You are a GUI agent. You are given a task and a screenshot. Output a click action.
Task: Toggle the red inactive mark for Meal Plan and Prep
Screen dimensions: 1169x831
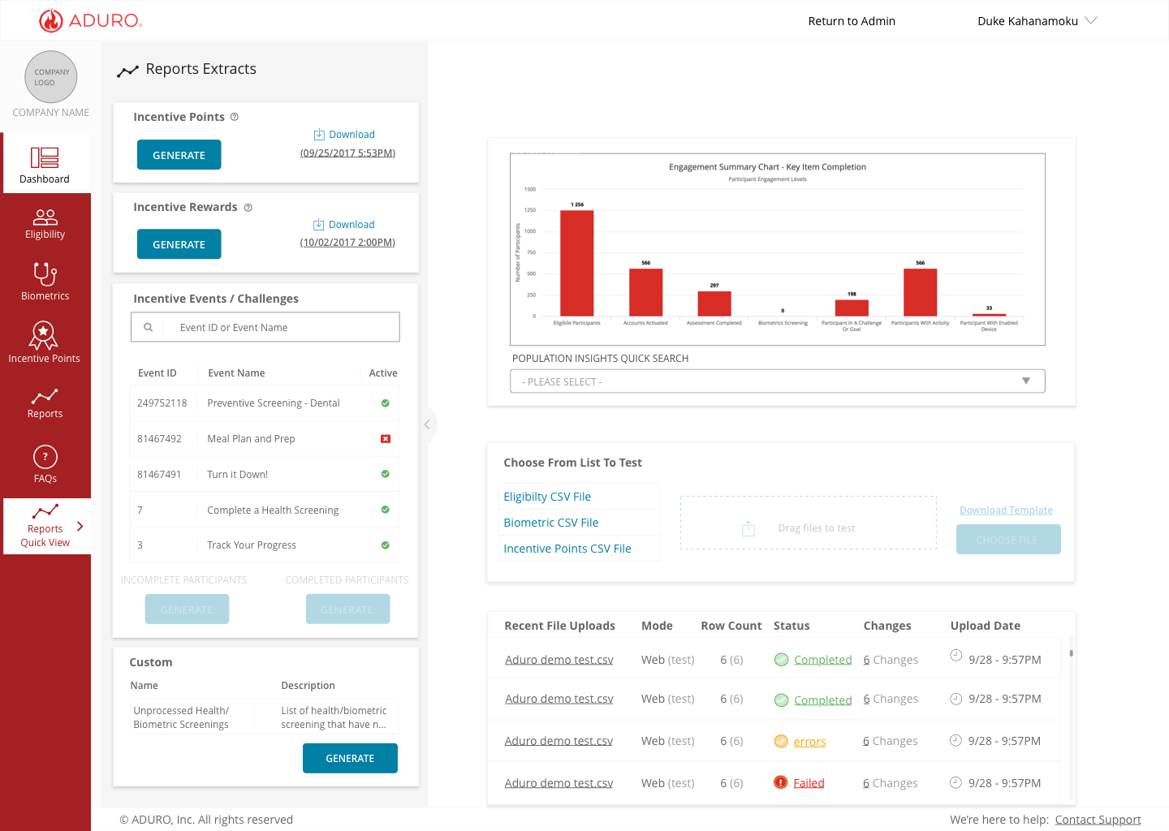[x=386, y=439]
